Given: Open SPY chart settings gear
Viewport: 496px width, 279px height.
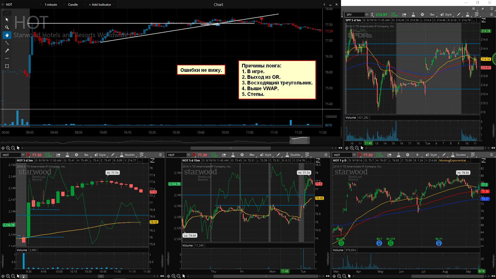Looking at the screenshot, I should tap(422, 15).
